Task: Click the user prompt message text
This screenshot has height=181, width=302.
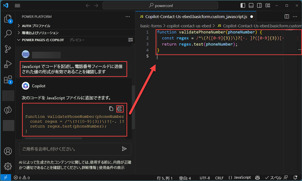Action: click(72, 69)
